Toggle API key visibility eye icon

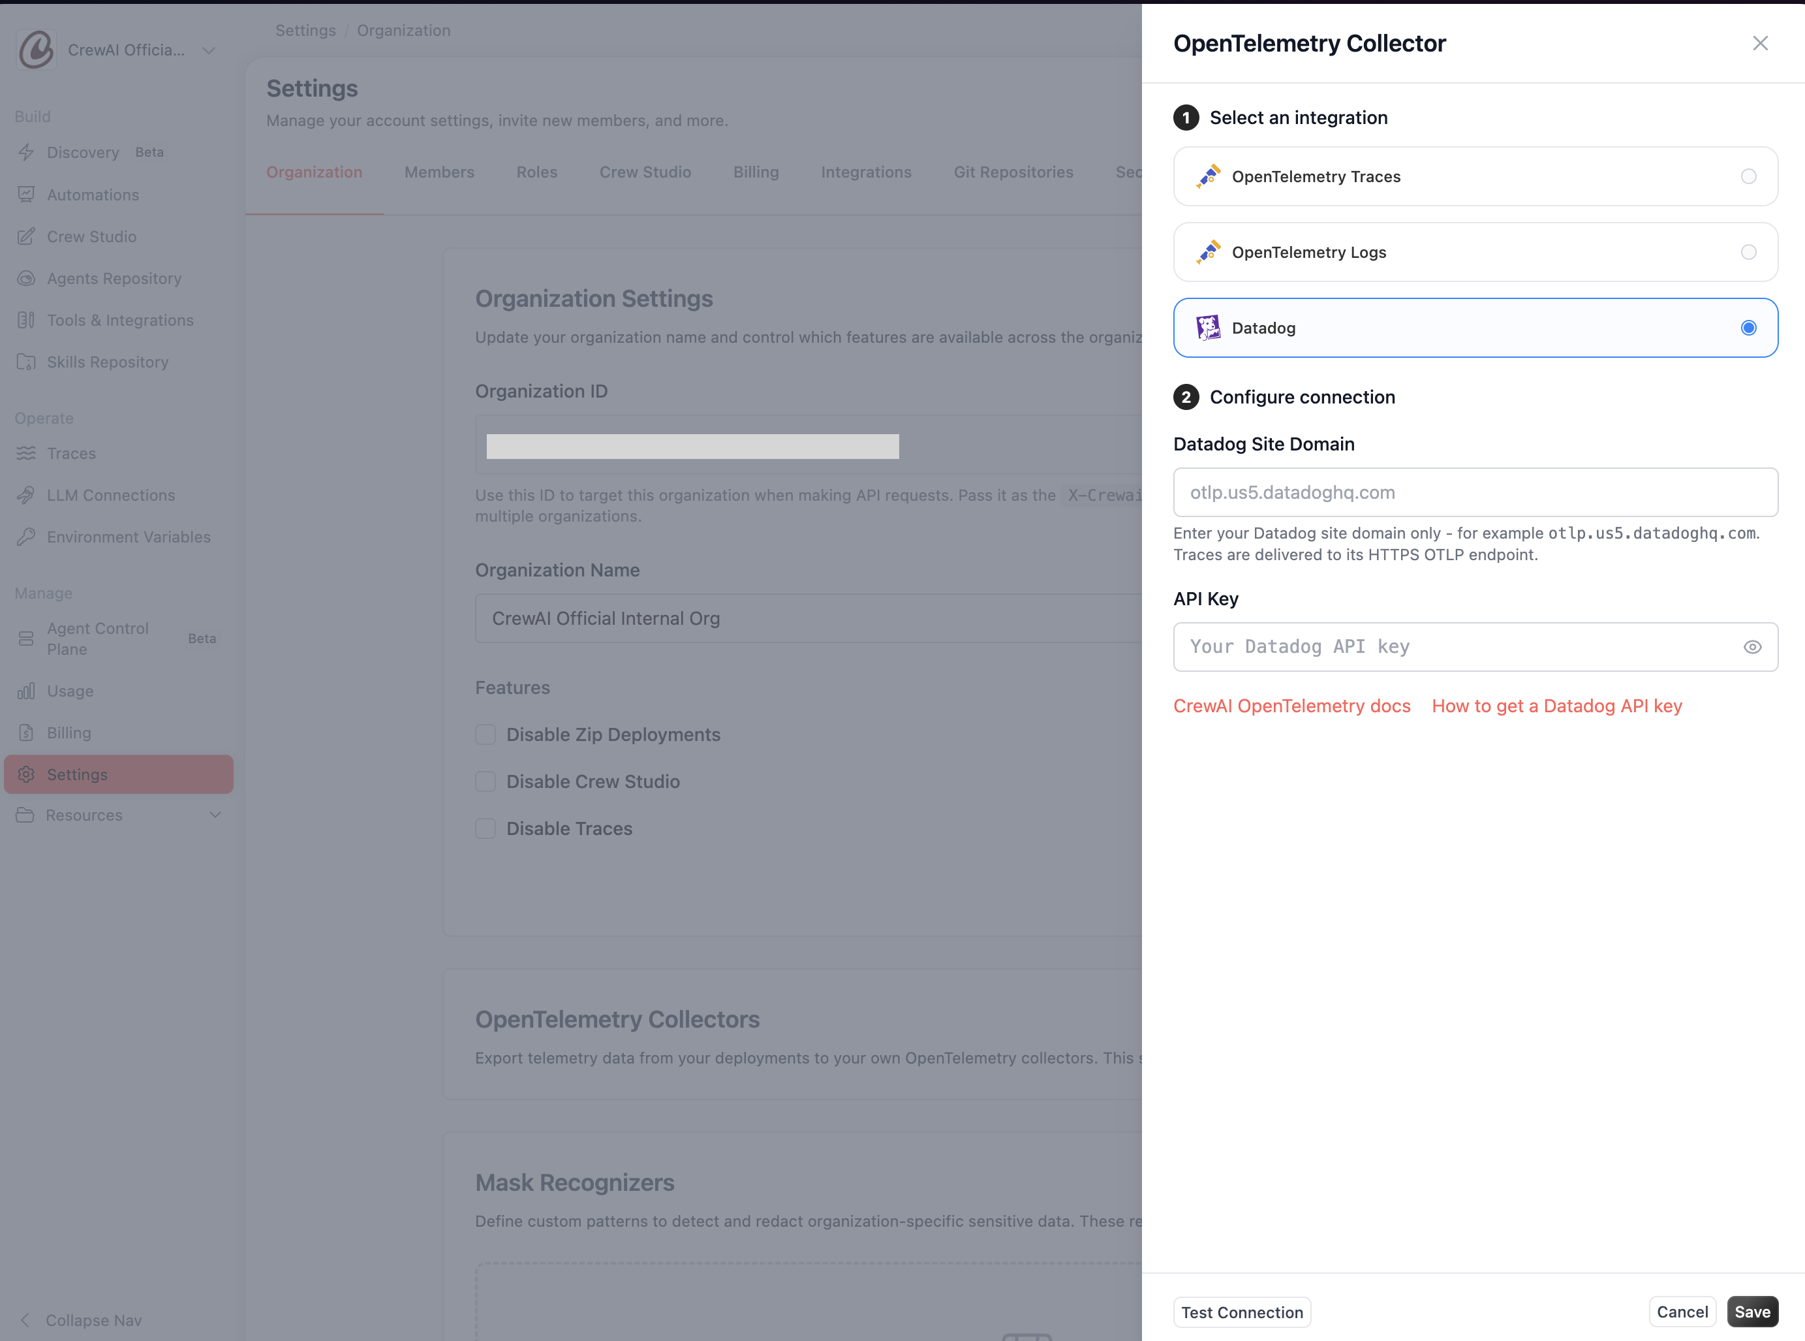coord(1752,647)
